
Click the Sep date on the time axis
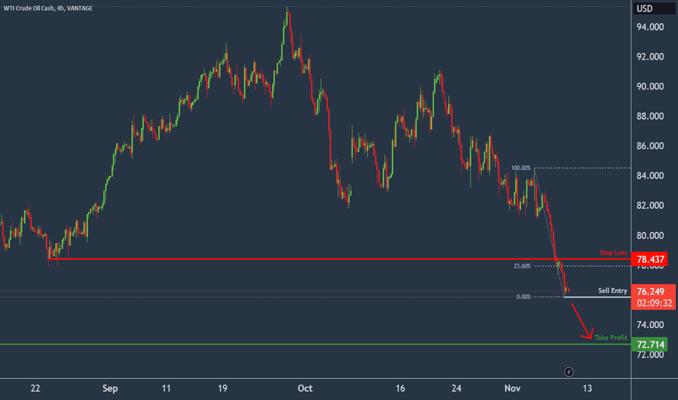[x=110, y=389]
